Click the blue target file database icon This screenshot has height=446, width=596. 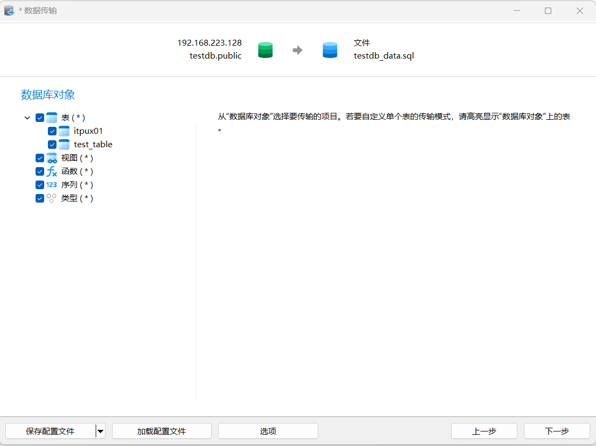(x=330, y=50)
